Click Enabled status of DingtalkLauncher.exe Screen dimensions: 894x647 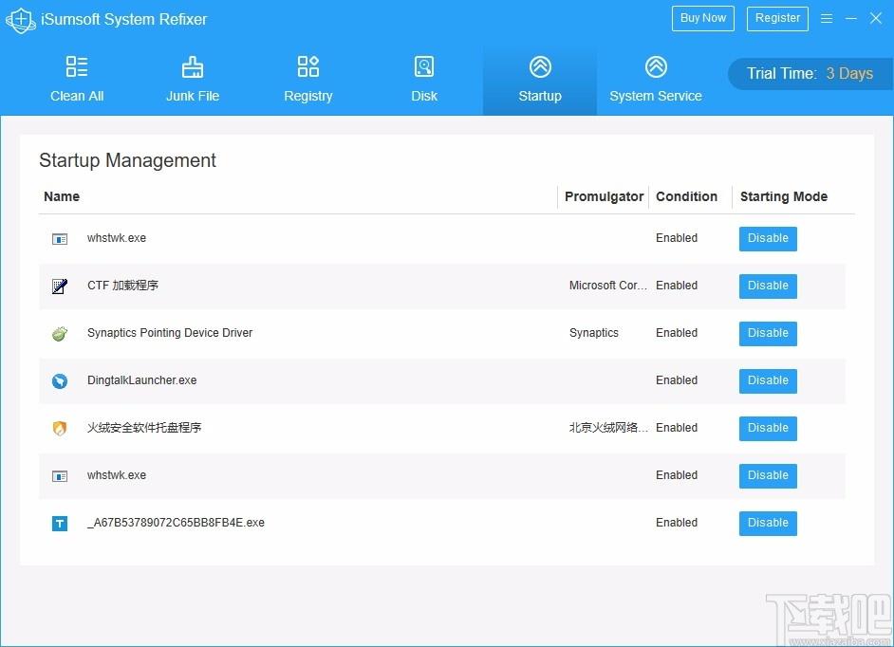677,380
